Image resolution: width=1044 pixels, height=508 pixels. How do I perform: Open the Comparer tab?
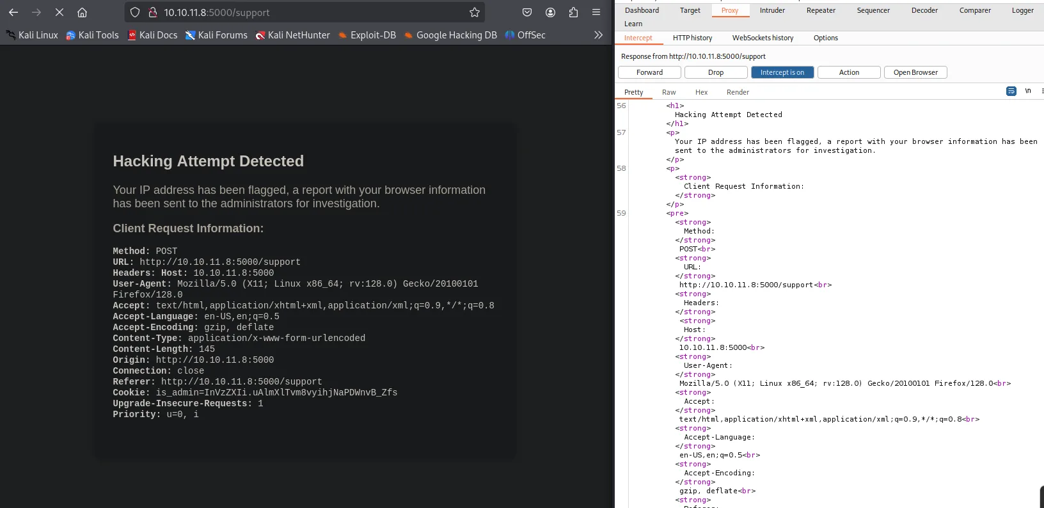(x=975, y=10)
